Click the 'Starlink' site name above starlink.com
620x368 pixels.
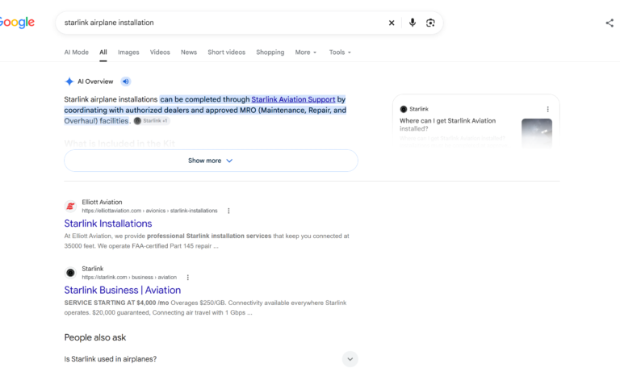93,269
